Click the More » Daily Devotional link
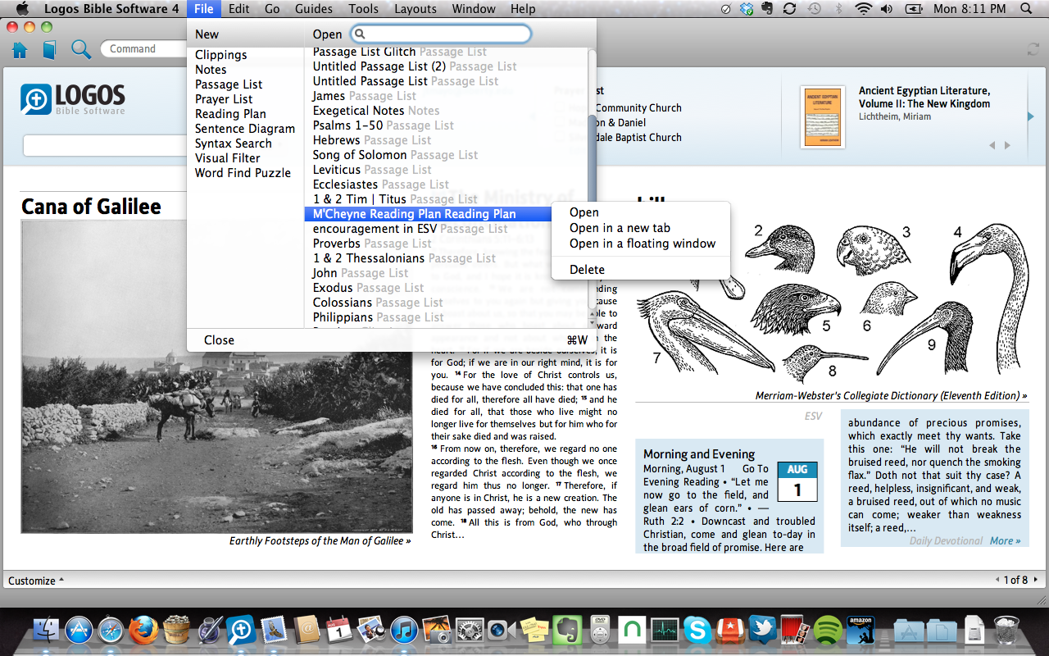Image resolution: width=1049 pixels, height=656 pixels. tap(1006, 540)
